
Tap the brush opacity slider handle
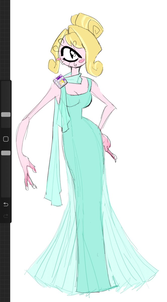(x=6, y=153)
